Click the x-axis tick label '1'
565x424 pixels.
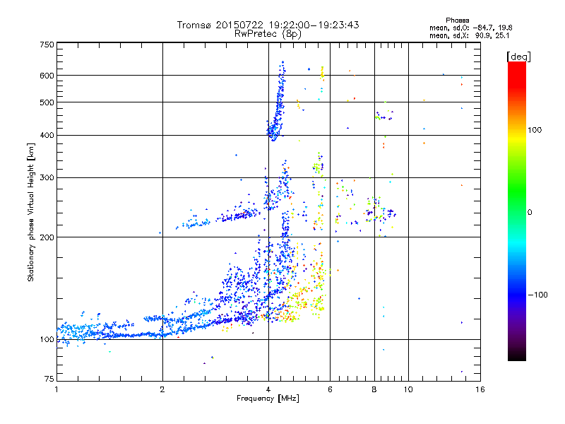(x=56, y=389)
